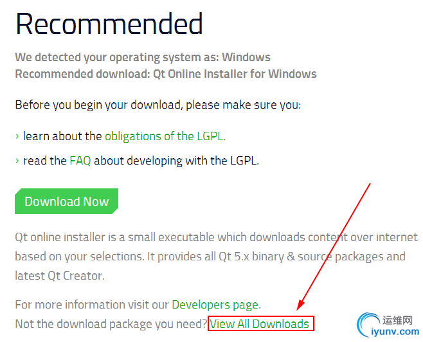Click the chevron bullet before learn about
The image size is (423, 342).
tap(17, 136)
